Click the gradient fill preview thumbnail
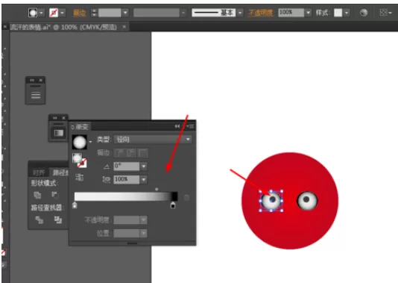 pos(80,142)
